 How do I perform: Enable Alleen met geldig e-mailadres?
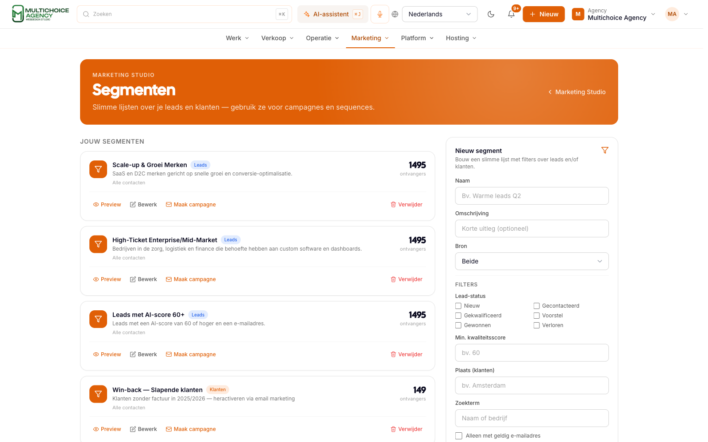(459, 436)
